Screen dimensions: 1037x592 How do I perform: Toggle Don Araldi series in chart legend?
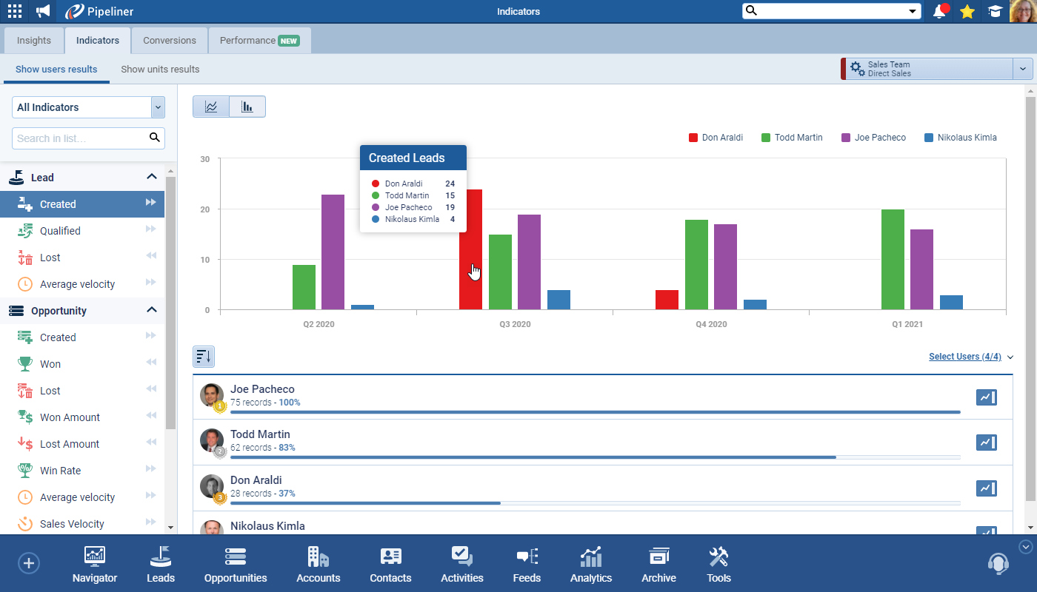pyautogui.click(x=716, y=138)
